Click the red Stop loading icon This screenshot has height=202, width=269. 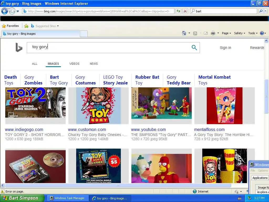tap(185, 11)
